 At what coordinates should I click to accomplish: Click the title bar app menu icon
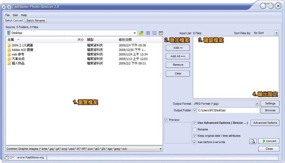coord(4,7)
